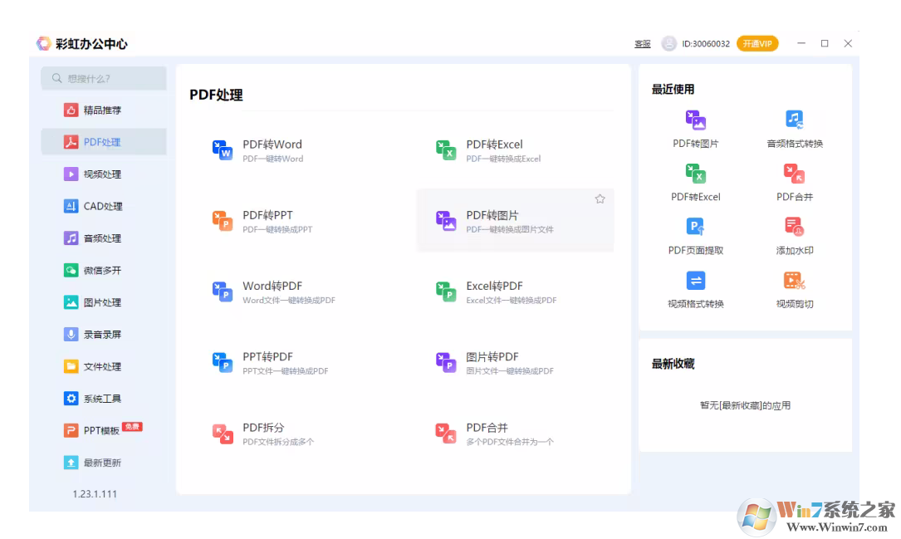Viewport: 901px width, 539px height.
Task: Click the user avatar beside the ID
Action: click(x=668, y=43)
